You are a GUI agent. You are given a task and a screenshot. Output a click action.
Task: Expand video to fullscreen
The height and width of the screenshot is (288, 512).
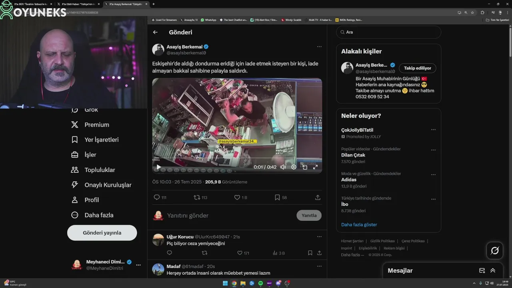pyautogui.click(x=315, y=167)
